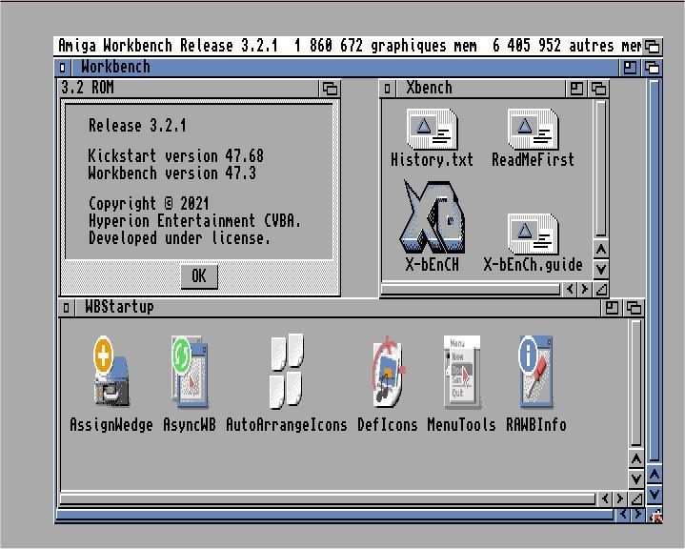This screenshot has width=685, height=549.
Task: Click the "Kickstart version 47.68" text
Action: pos(175,156)
